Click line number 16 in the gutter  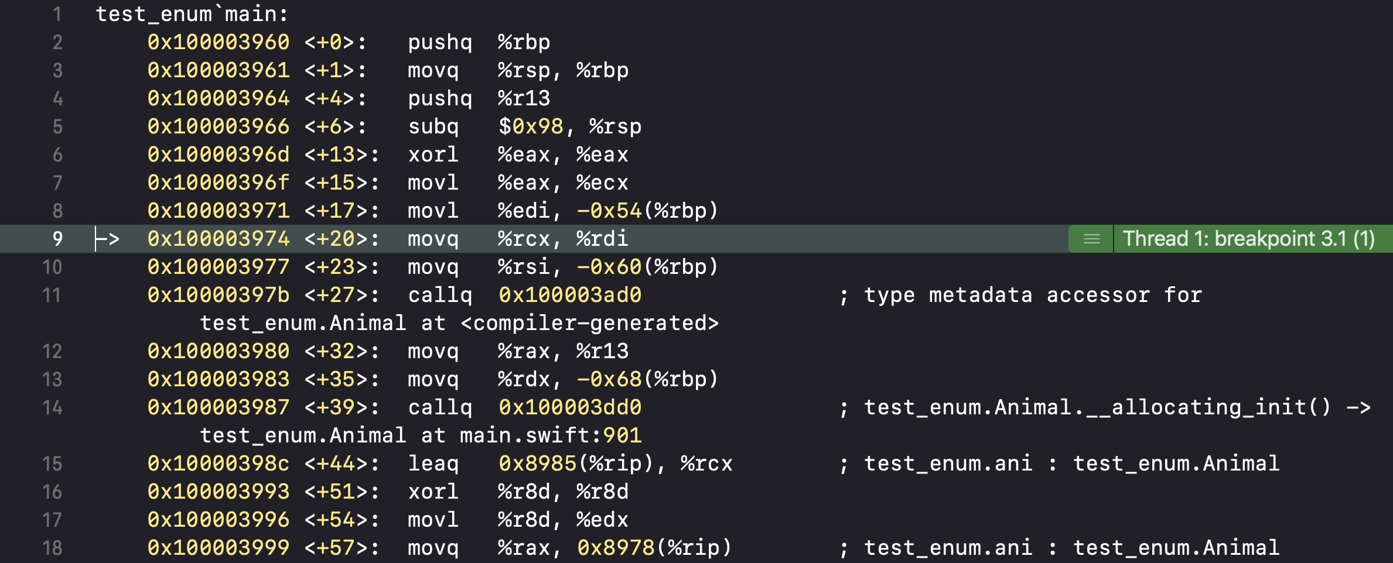coord(53,491)
